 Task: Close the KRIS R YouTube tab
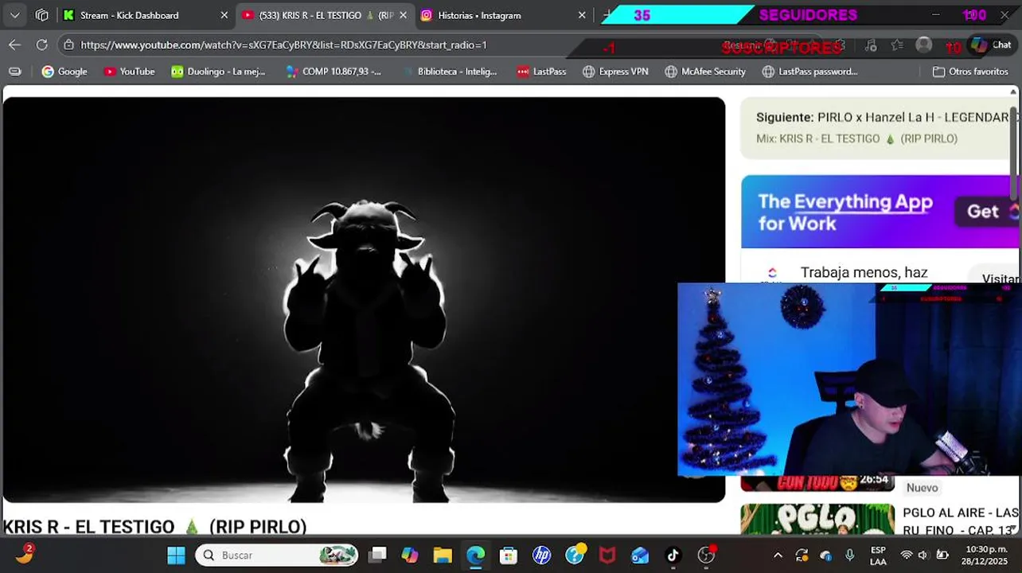404,15
